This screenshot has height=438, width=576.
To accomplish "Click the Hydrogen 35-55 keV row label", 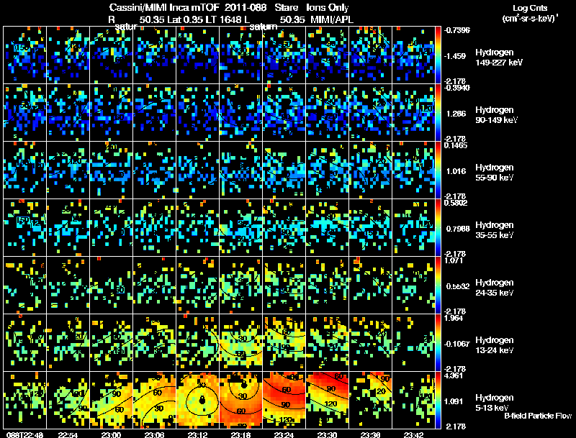I will [495, 230].
